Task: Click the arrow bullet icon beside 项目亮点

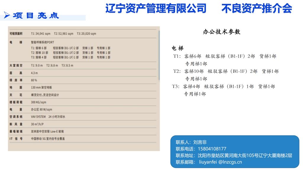Action: click(7, 16)
